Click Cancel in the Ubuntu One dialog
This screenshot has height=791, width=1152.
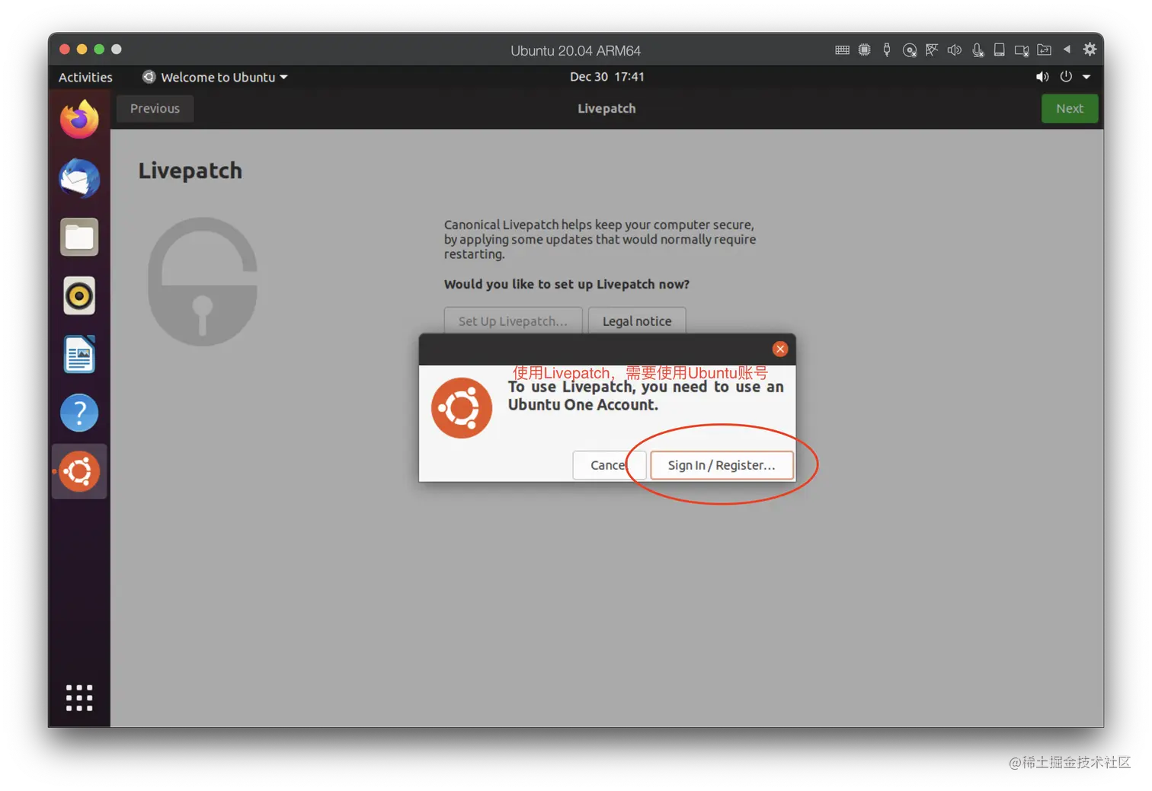click(609, 465)
